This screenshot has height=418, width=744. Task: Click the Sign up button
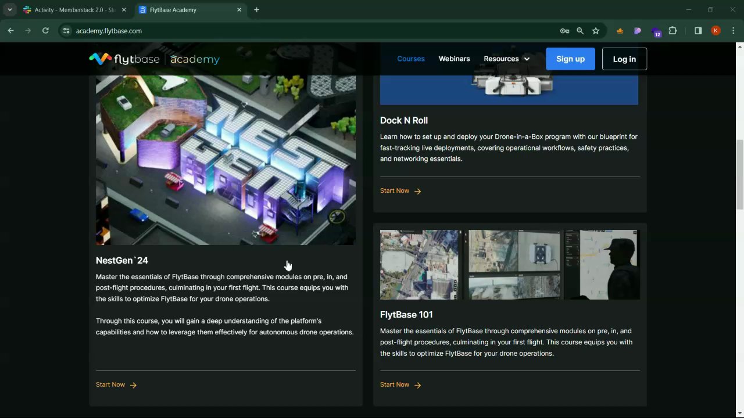coord(570,59)
